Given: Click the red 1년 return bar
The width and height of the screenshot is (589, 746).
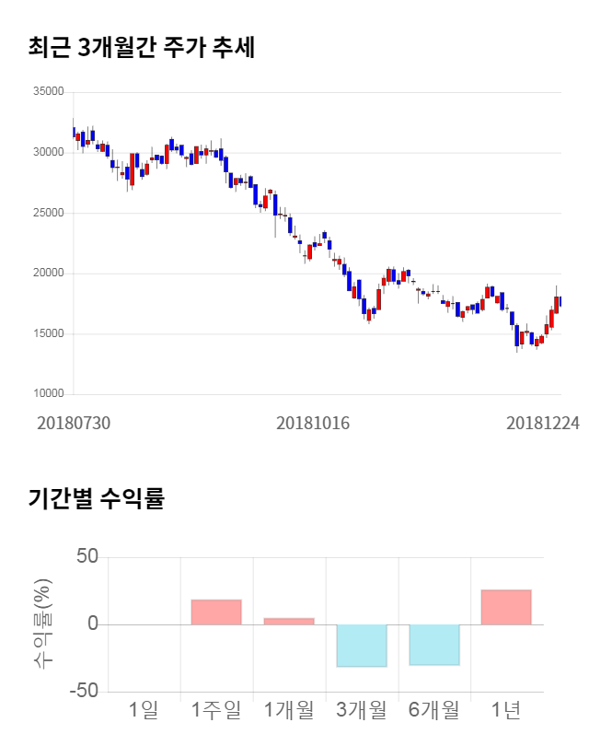Looking at the screenshot, I should 506,607.
